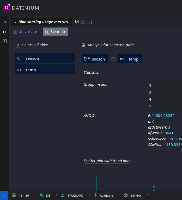Toggle the season field in field list
Viewport: 182px width, 200px height.
point(45,58)
